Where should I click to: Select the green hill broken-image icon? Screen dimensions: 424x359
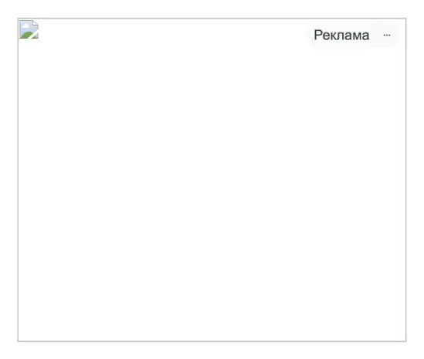coord(29,29)
